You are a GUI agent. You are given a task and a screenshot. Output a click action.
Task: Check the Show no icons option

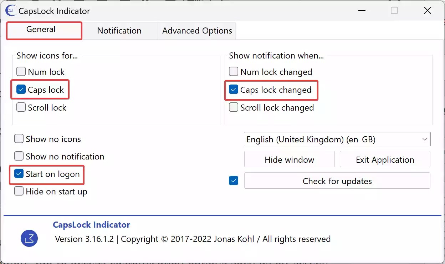[x=19, y=138]
